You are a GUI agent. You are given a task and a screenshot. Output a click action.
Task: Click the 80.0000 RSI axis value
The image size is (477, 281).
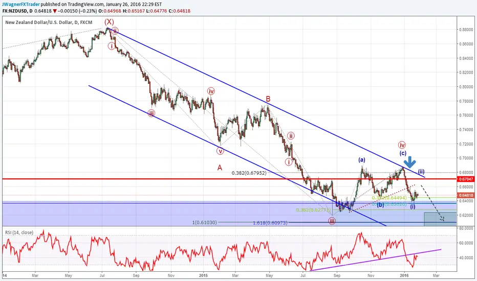coord(466,228)
